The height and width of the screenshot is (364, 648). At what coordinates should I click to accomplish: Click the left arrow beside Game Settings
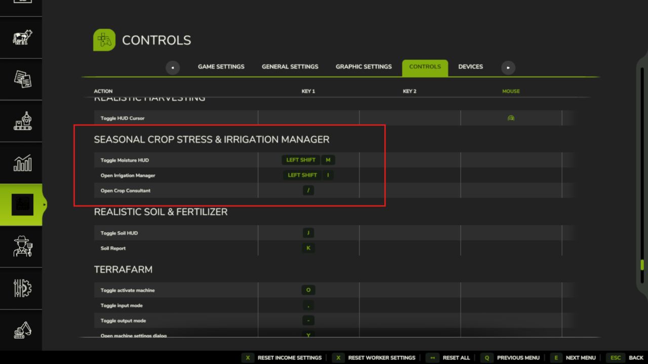pos(173,67)
